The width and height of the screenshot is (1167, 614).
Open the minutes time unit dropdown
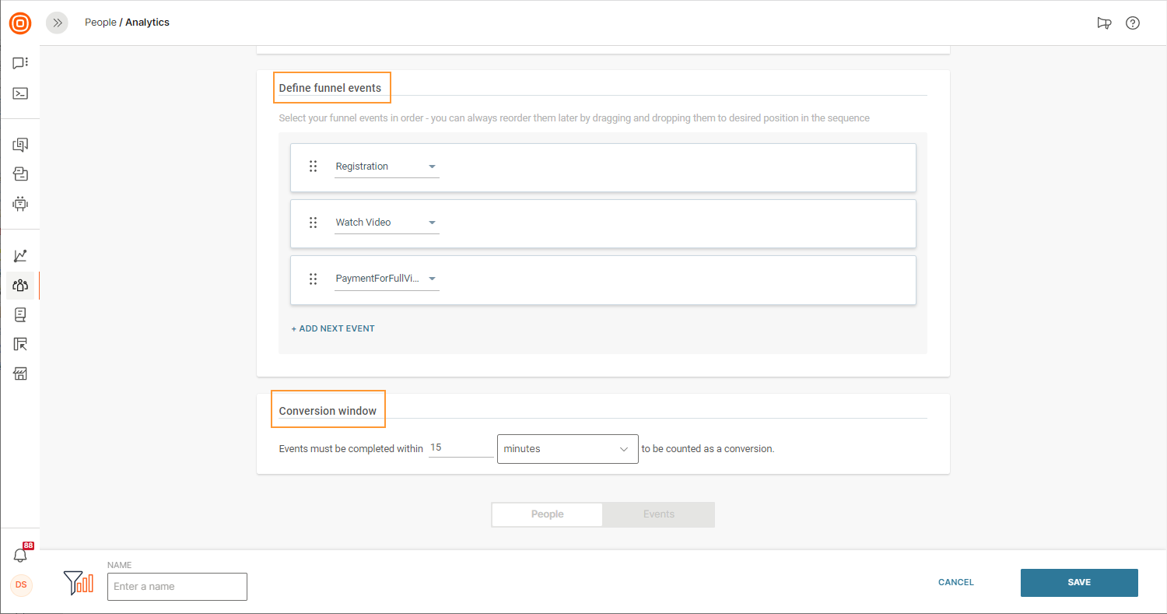coord(567,449)
